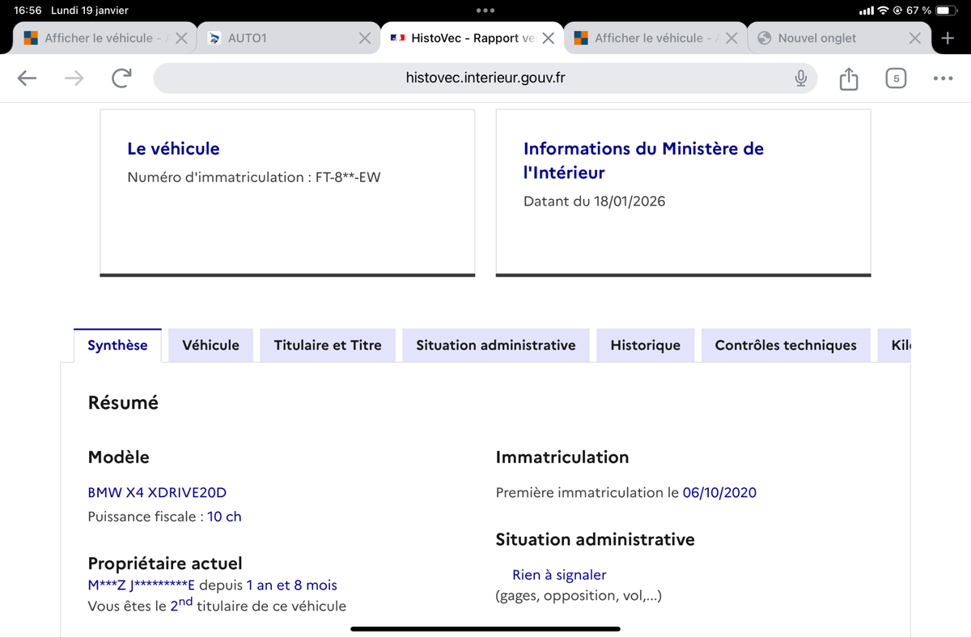971x638 pixels.
Task: Click the Rien à signaler status
Action: 559,575
